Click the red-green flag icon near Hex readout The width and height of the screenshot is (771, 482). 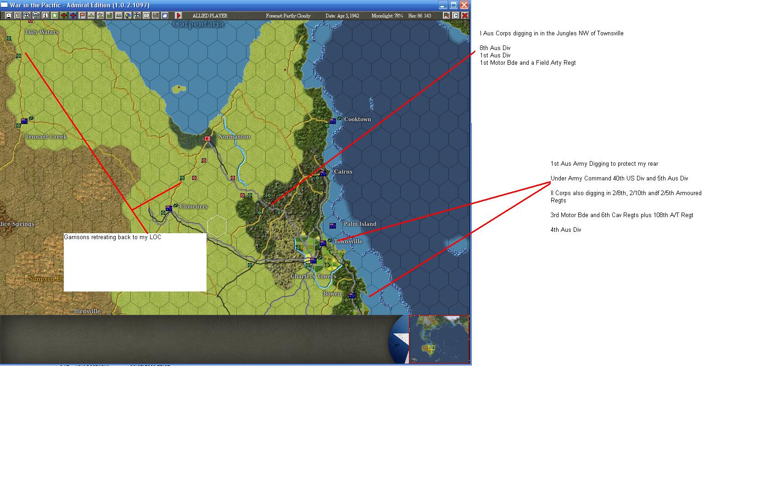[447, 16]
